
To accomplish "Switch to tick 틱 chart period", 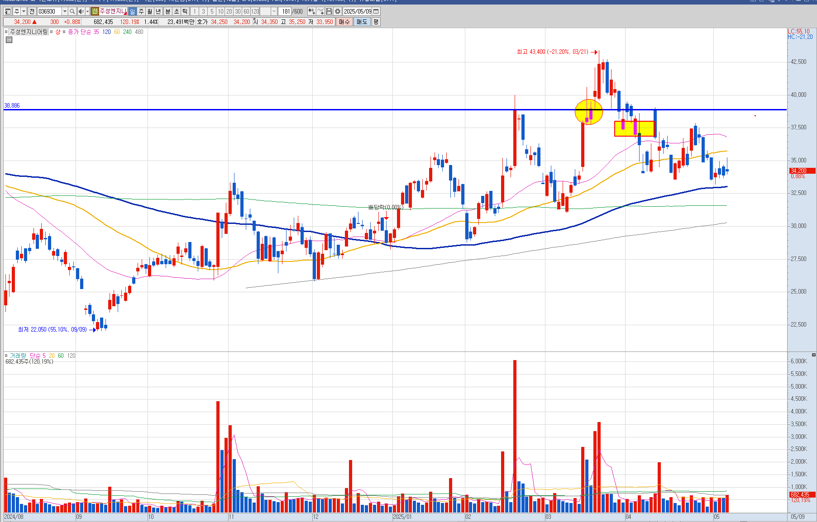I will [185, 11].
